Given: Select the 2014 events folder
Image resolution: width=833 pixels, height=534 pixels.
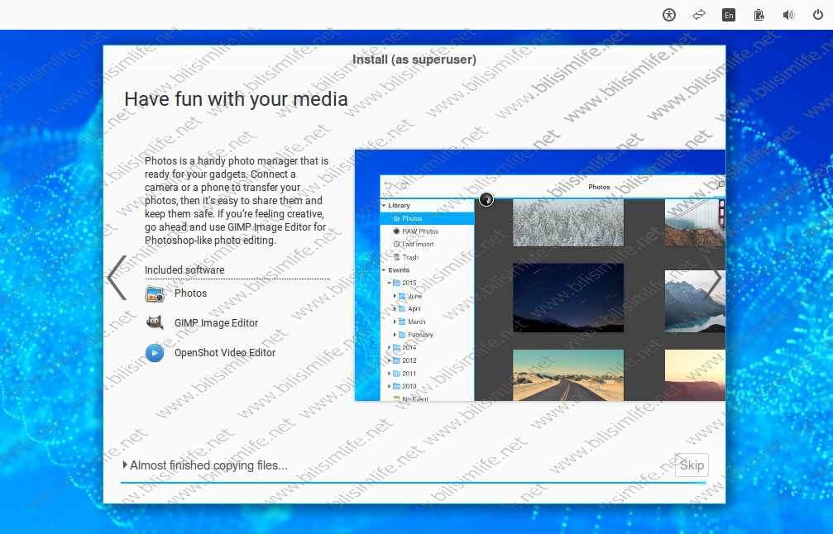Looking at the screenshot, I should [x=409, y=347].
